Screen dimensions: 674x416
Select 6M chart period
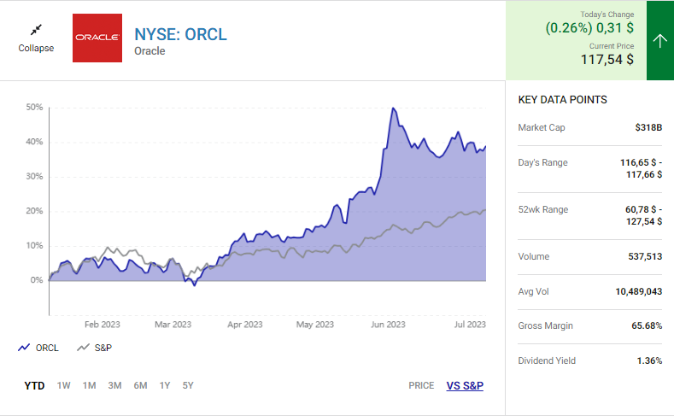pyautogui.click(x=140, y=385)
